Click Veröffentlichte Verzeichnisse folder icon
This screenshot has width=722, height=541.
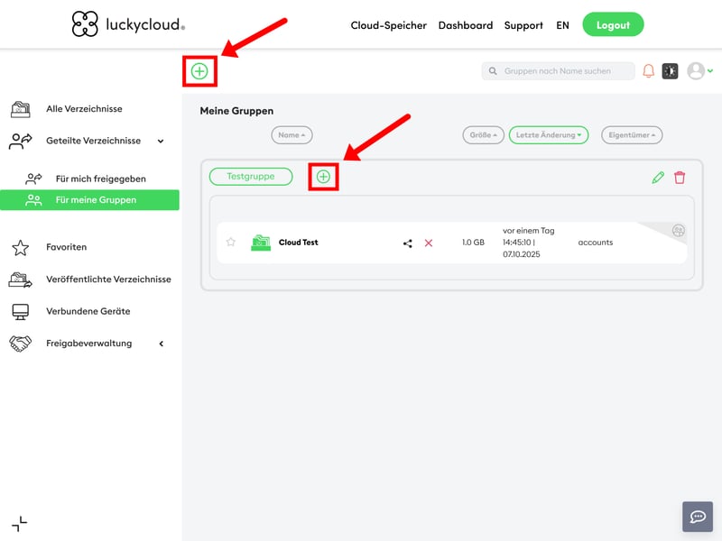point(20,280)
